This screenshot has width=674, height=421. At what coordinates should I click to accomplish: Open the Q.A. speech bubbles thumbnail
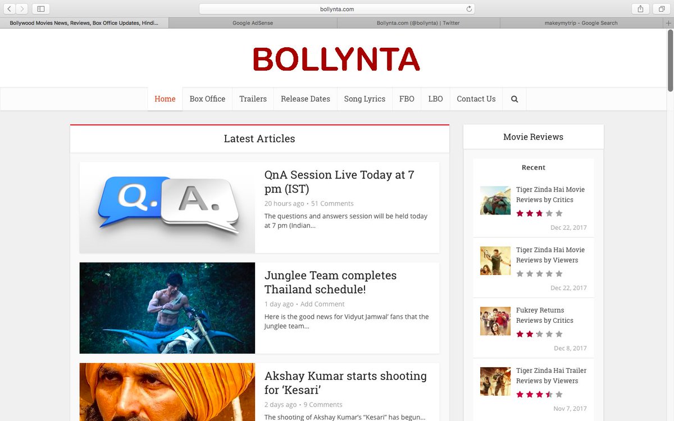click(x=167, y=208)
